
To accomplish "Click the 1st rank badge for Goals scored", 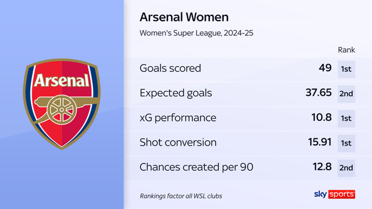I will [x=346, y=69].
